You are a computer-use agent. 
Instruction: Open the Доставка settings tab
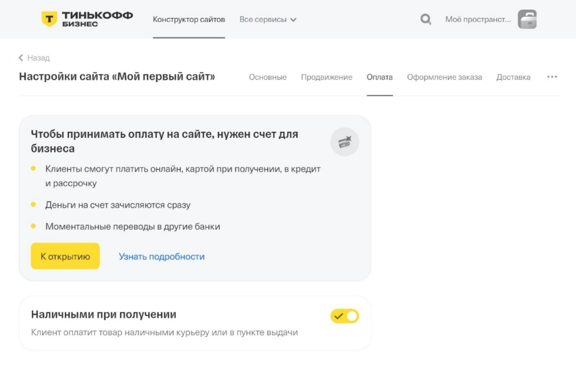(x=513, y=77)
